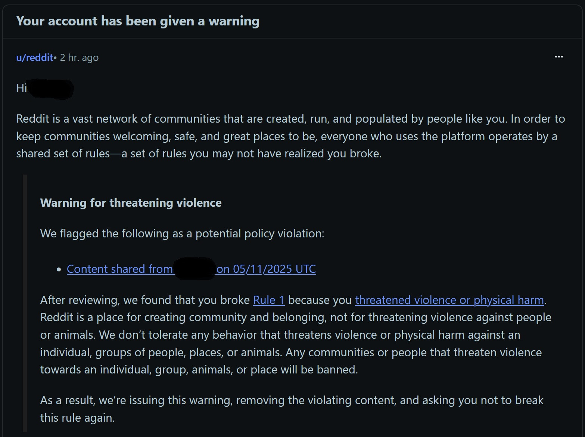The image size is (585, 437).
Task: Click the "Hi" greeting text
Action: [21, 88]
